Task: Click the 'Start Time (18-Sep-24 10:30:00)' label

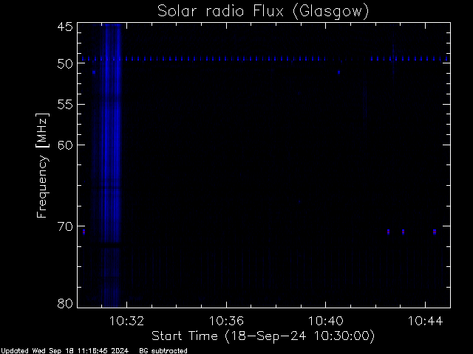Action: coord(263,336)
